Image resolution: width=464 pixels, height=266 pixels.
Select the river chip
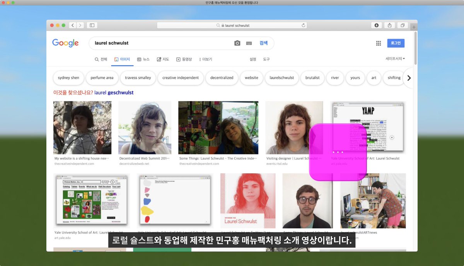pos(335,78)
